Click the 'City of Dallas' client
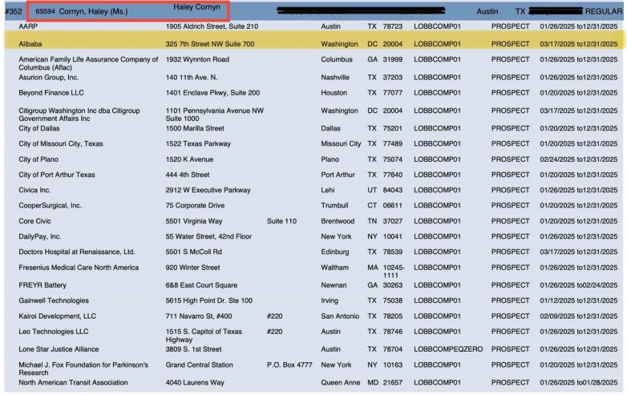 pyautogui.click(x=38, y=128)
